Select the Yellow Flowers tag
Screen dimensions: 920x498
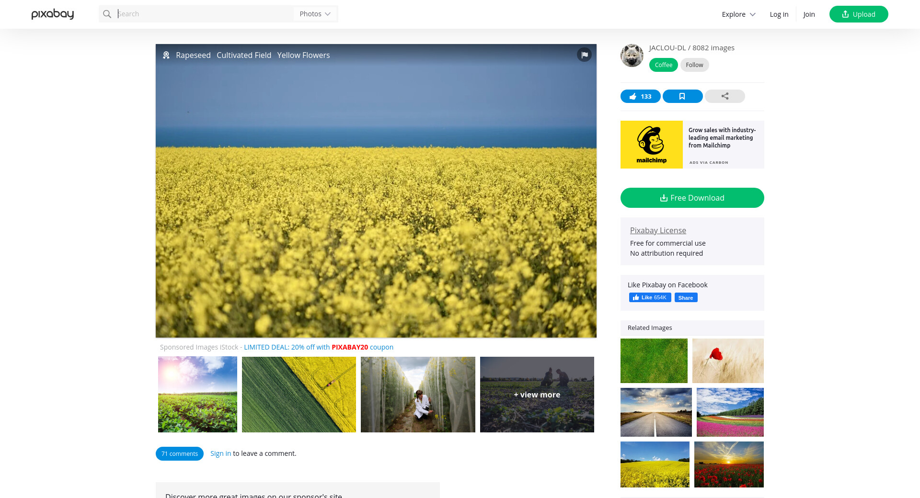[303, 55]
